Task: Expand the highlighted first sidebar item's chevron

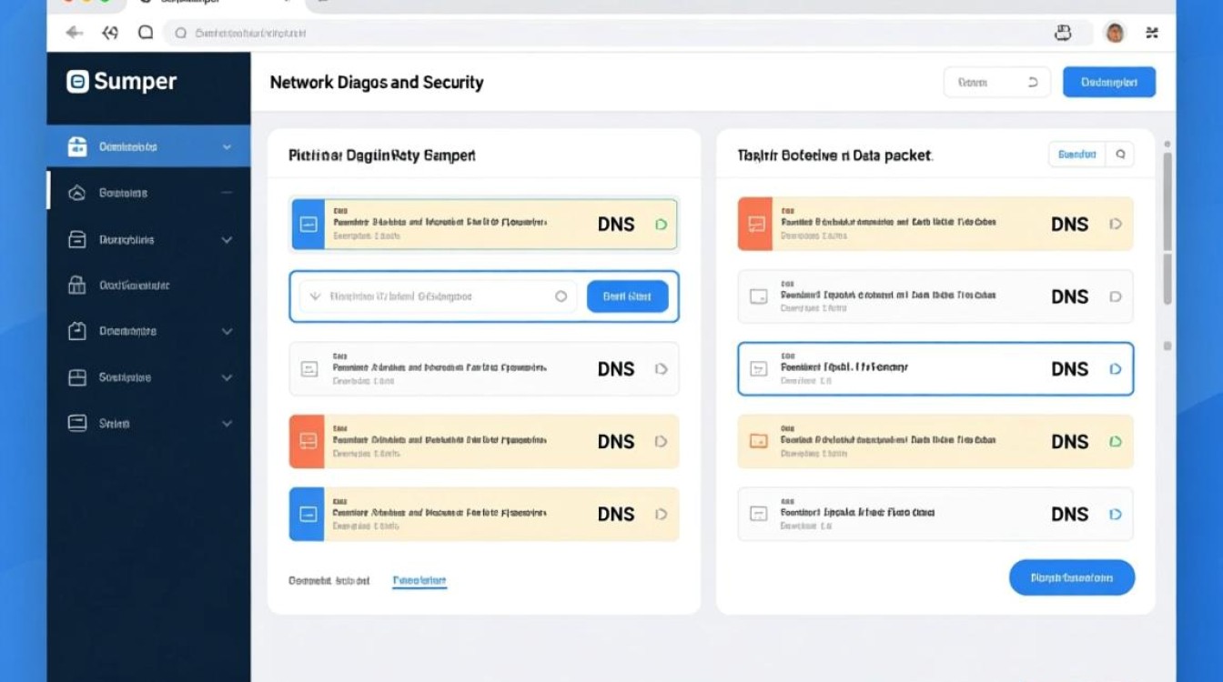Action: tap(227, 146)
